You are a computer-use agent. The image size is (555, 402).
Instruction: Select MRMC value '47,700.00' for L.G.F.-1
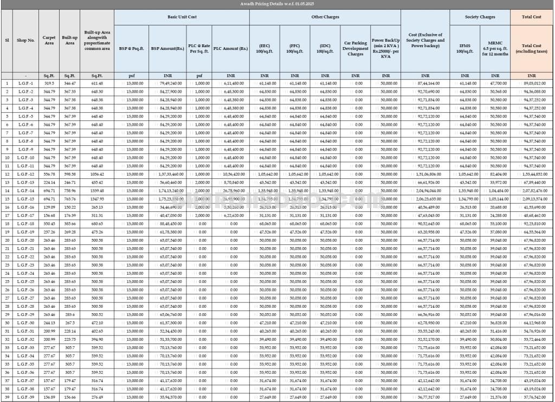click(495, 83)
